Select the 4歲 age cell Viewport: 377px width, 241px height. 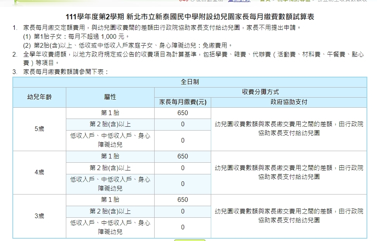tap(40, 172)
